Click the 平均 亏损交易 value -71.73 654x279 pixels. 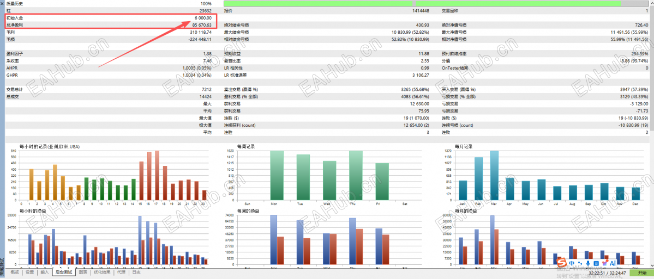(x=643, y=111)
